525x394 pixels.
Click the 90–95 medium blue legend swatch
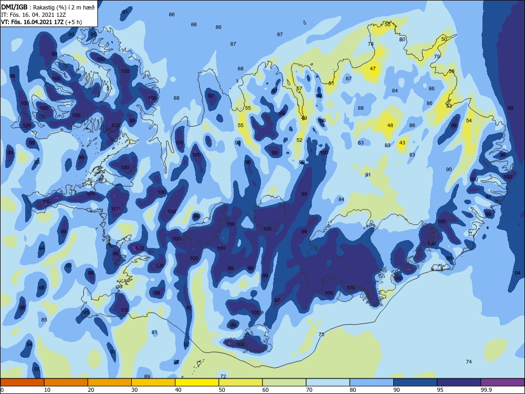415,382
